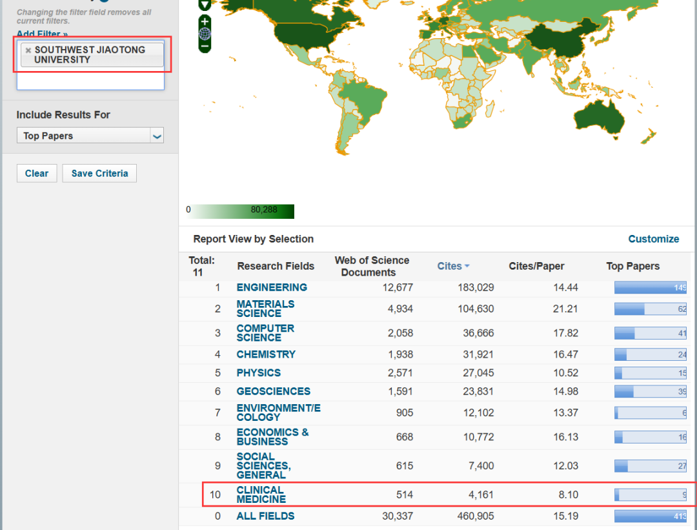Viewport: 697px width, 530px height.
Task: Click Australia on the world map
Action: (x=600, y=116)
